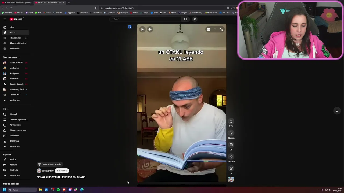This screenshot has height=193, width=344.
Task: Open the Windows Start menu
Action: tap(4, 190)
